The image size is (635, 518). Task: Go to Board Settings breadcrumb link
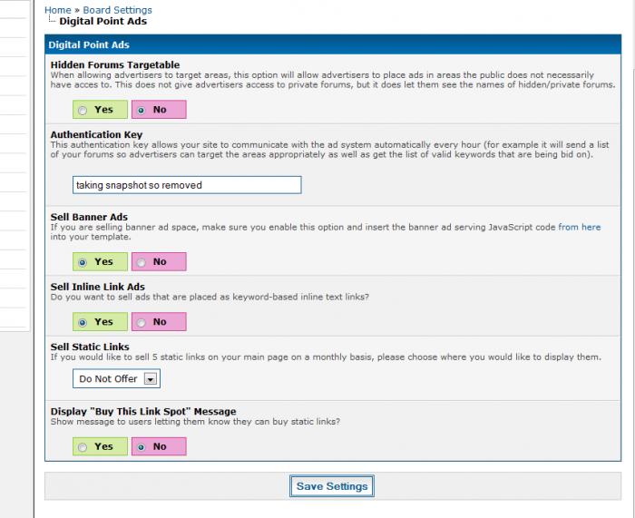pyautogui.click(x=117, y=10)
